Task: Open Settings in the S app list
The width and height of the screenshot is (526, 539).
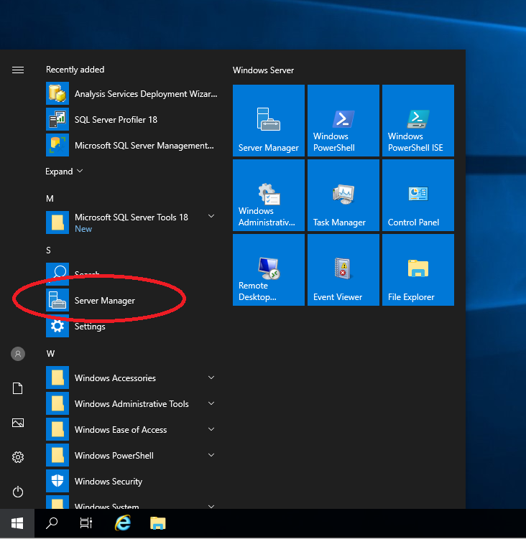Action: point(132,327)
